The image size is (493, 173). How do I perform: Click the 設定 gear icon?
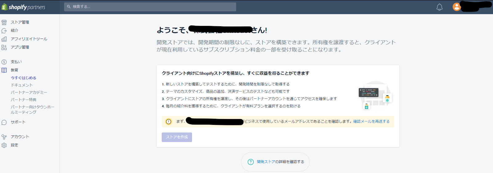point(4,145)
